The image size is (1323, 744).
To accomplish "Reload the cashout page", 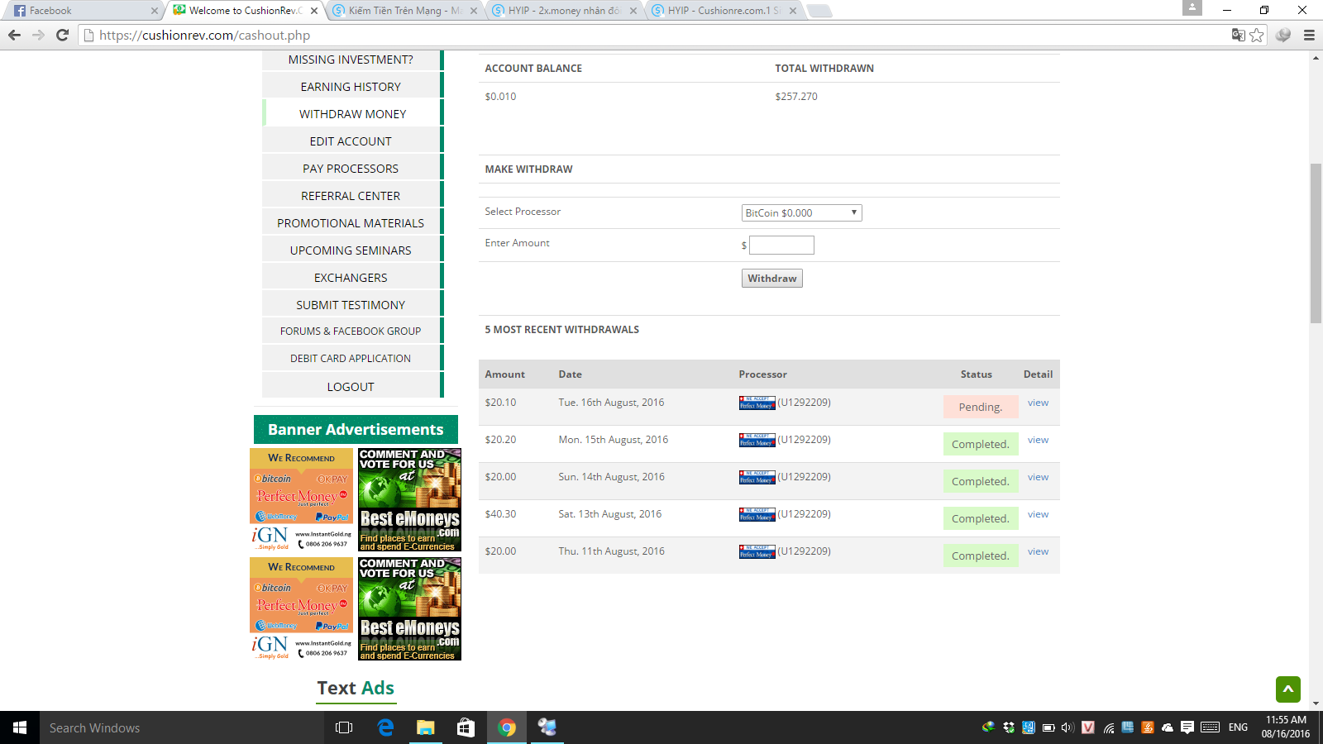I will (62, 35).
